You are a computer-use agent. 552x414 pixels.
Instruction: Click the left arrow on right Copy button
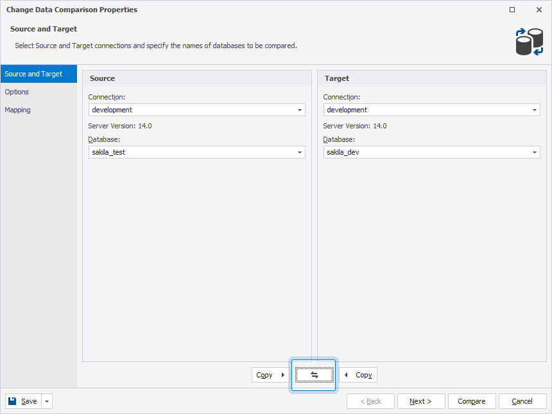(347, 374)
